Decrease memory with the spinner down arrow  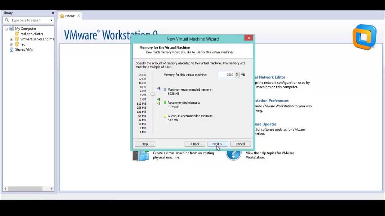pyautogui.click(x=237, y=76)
